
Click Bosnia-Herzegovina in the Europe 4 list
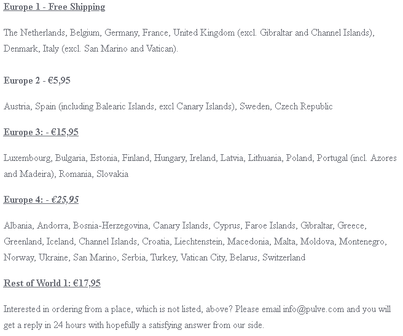(111, 225)
